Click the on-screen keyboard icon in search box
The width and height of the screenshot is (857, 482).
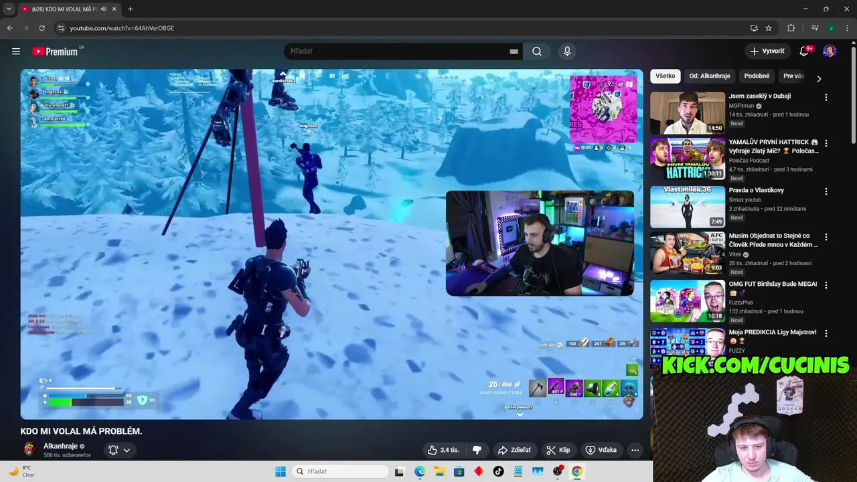click(514, 52)
